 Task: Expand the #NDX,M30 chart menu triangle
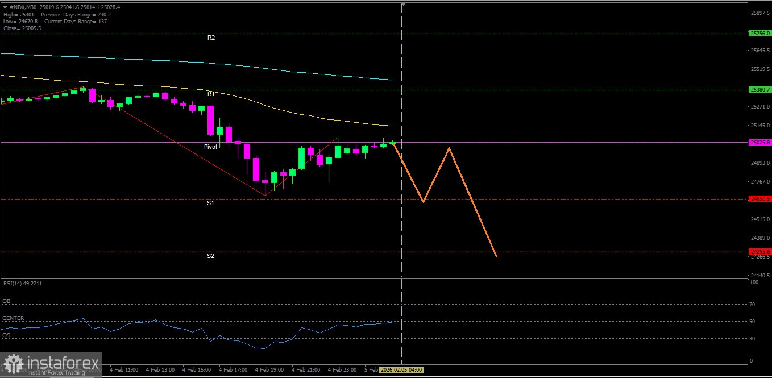[5, 7]
